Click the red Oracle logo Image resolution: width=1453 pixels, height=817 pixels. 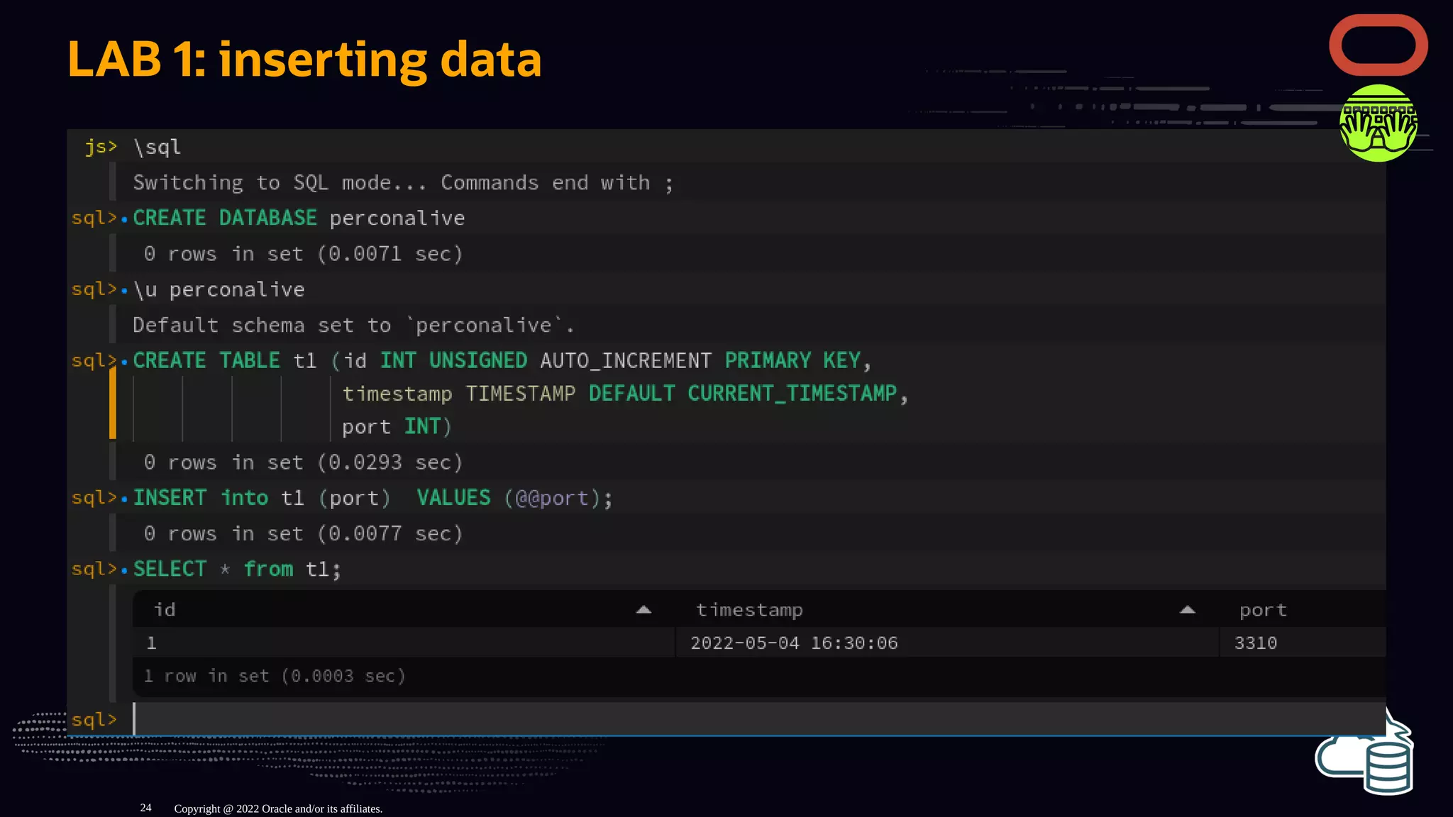[x=1378, y=45]
